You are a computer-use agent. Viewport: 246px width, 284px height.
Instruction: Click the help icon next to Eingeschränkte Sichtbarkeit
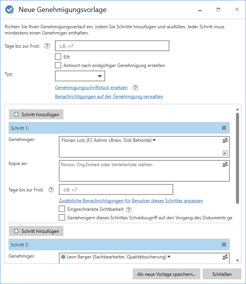pyautogui.click(x=129, y=210)
